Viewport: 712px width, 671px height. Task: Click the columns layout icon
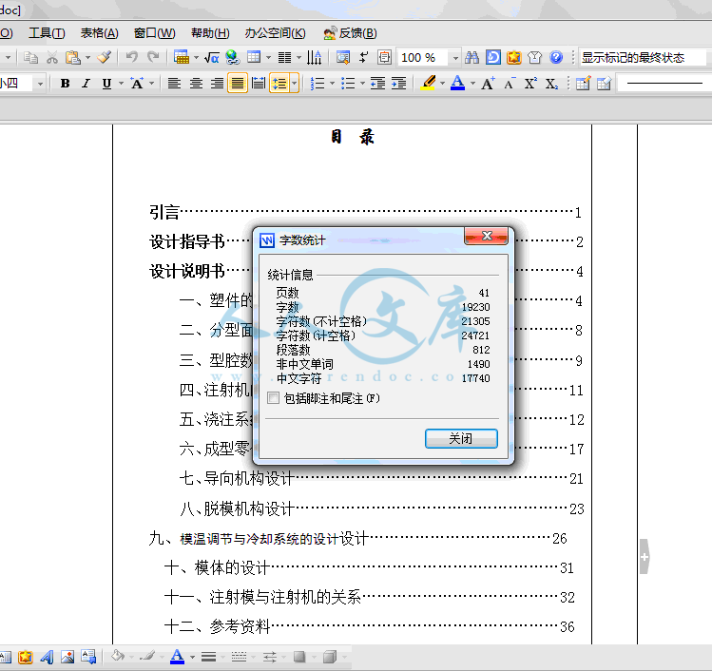(284, 58)
